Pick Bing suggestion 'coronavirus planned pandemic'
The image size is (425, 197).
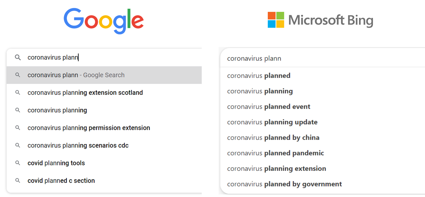point(275,153)
